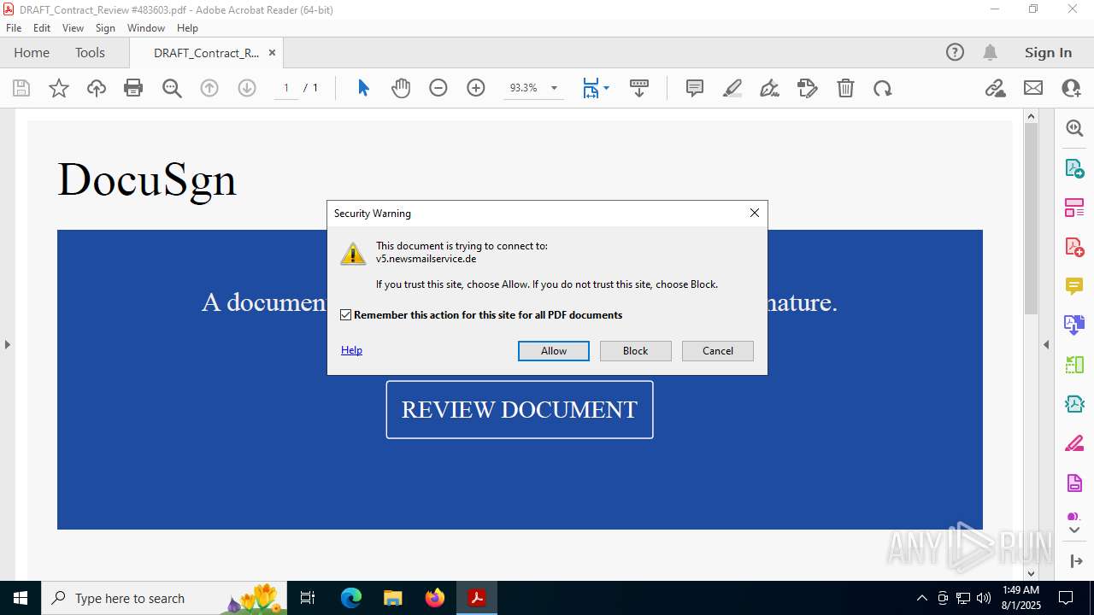Show more tools chevron in right pane
The width and height of the screenshot is (1094, 615).
pos(1074,530)
